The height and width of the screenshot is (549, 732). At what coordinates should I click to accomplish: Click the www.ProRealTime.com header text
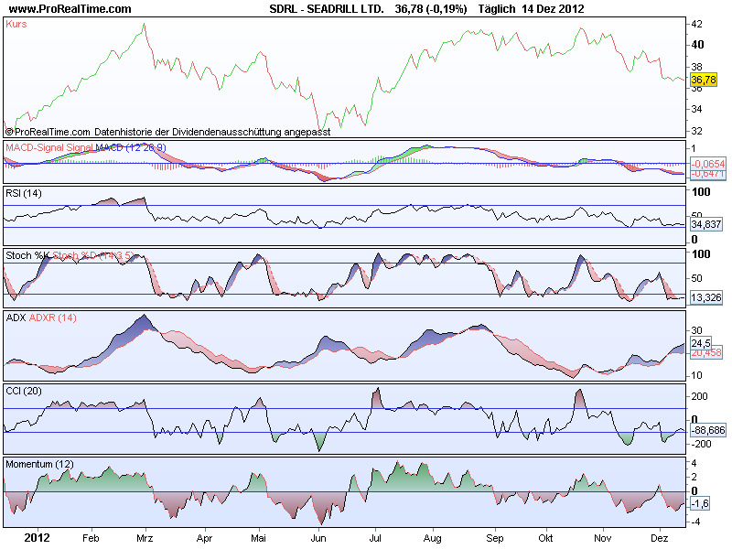[70, 9]
